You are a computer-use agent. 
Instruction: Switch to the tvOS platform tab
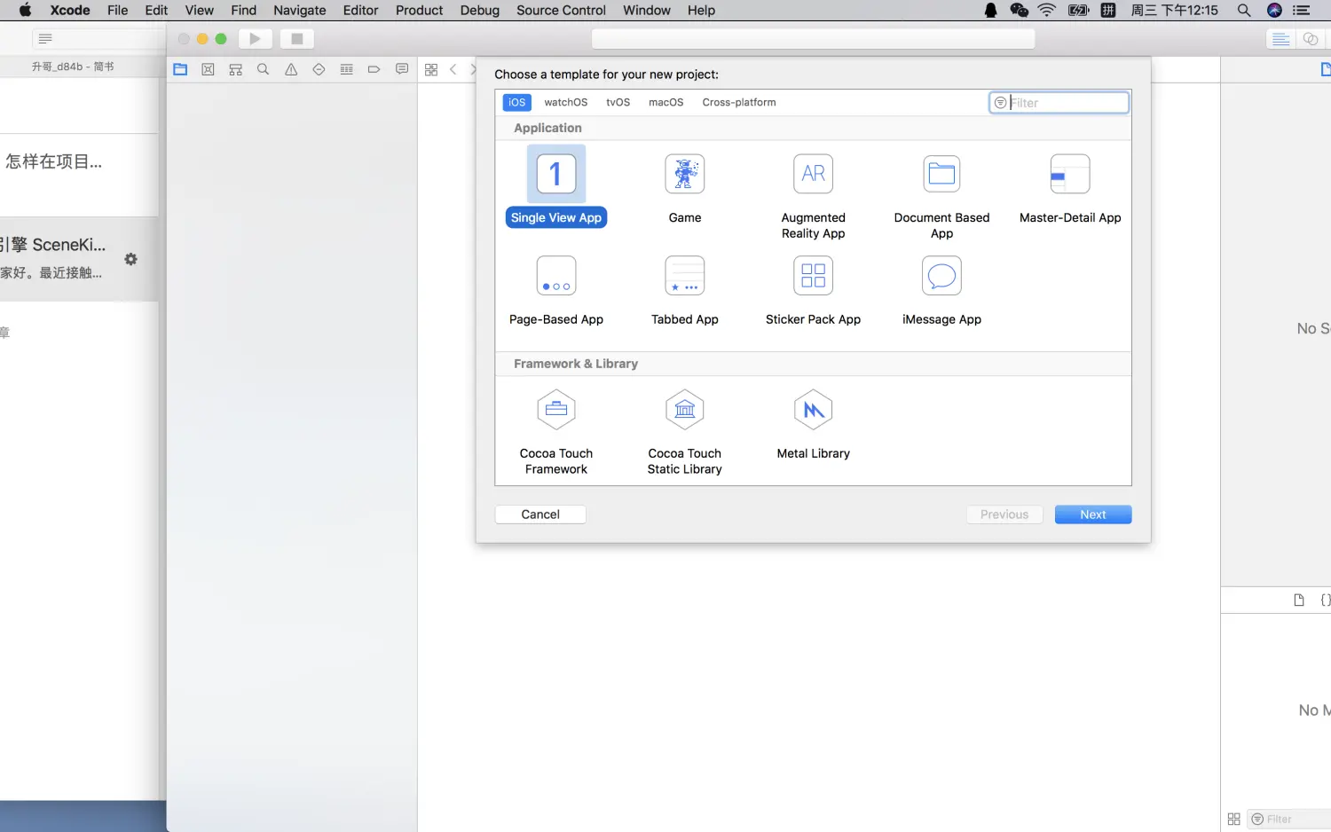[x=618, y=102]
